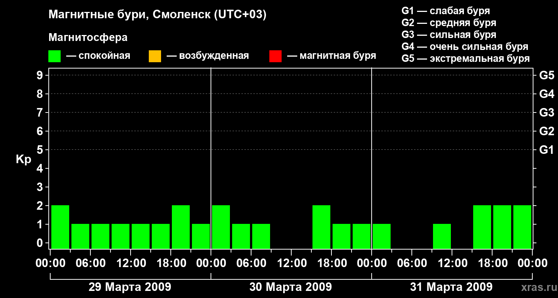Click the 09:00–12:00 bar on 31 March
Image resolution: width=558 pixels, height=298 pixels.
click(x=442, y=236)
